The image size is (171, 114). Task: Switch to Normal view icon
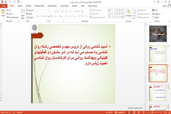coord(129,113)
